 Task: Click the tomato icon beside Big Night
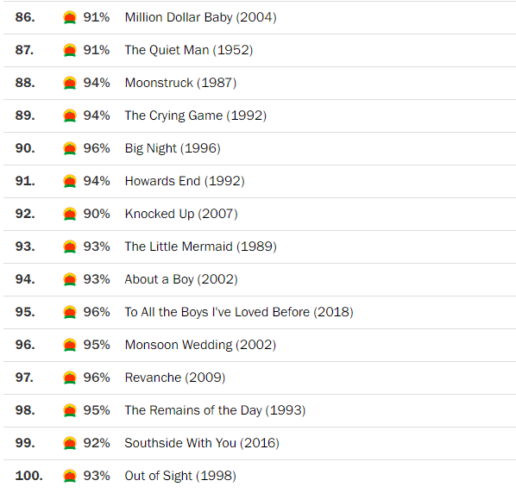[x=70, y=148]
